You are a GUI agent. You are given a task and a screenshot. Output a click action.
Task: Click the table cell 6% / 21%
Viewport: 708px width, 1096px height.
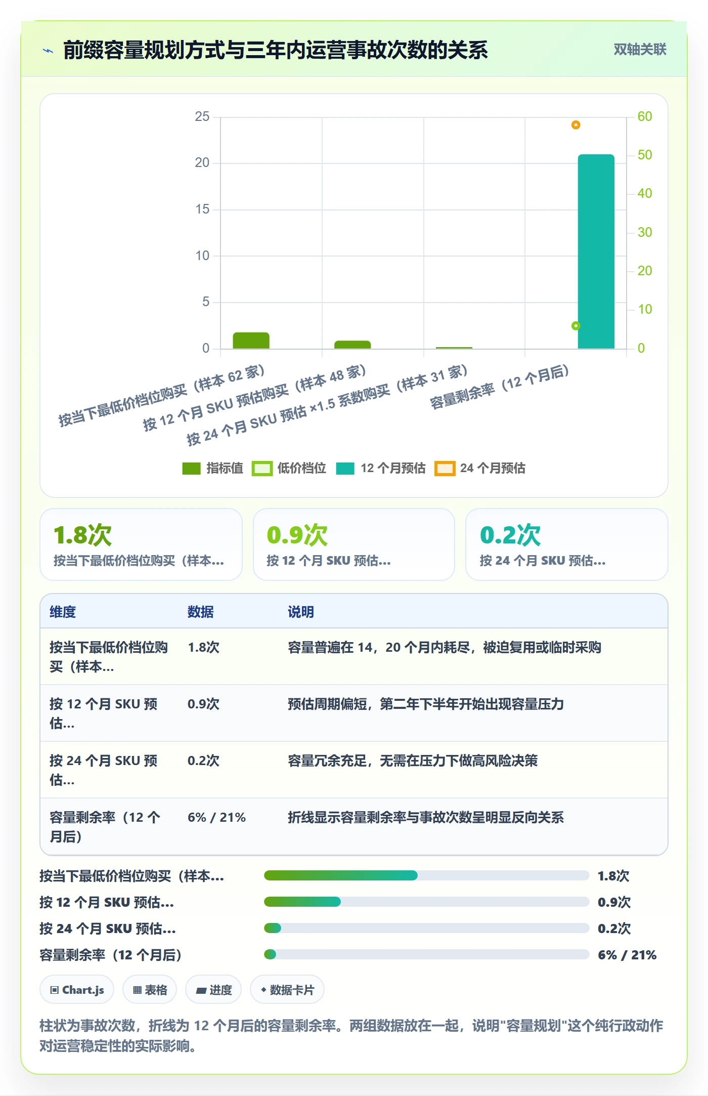(x=216, y=817)
